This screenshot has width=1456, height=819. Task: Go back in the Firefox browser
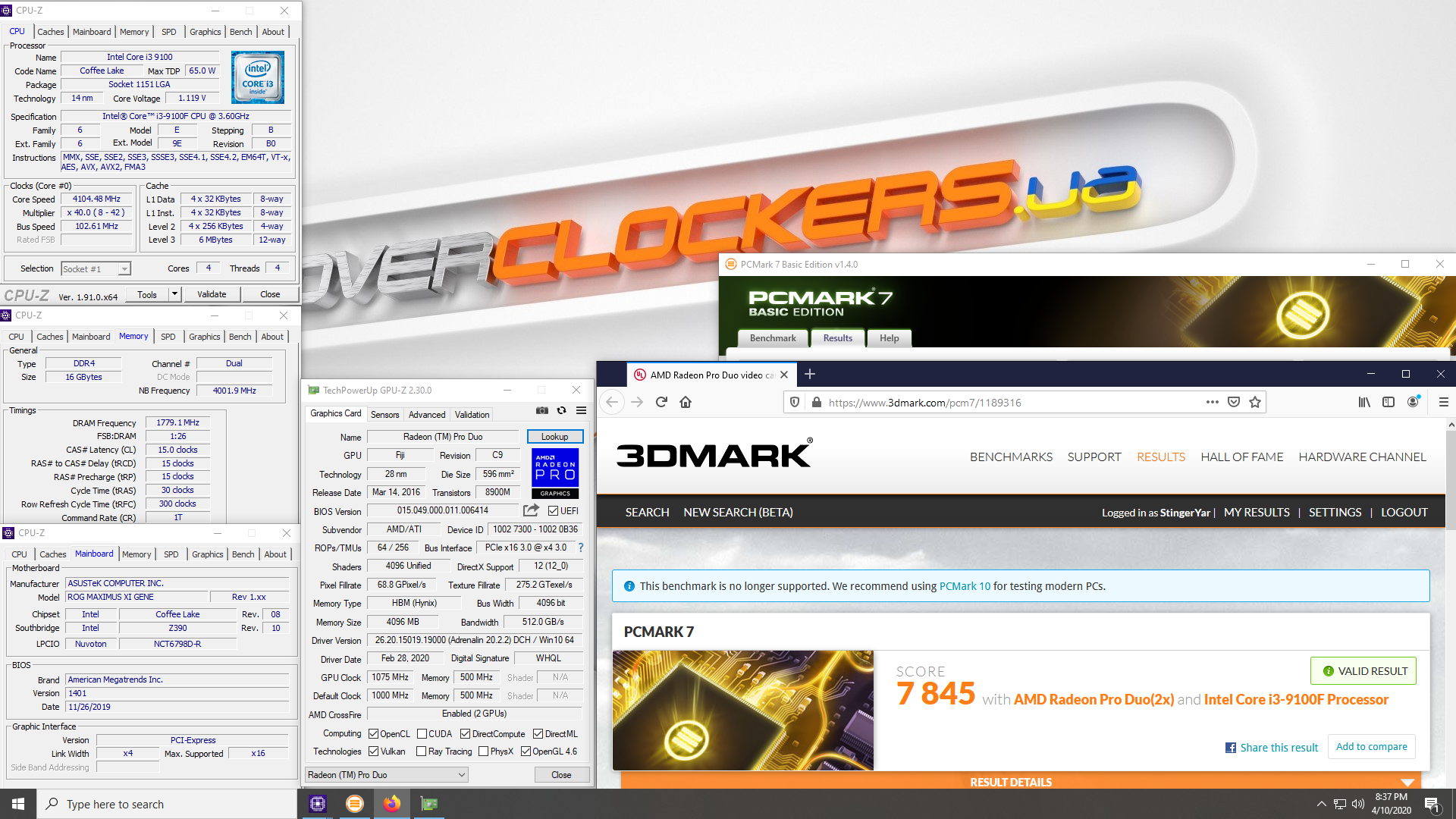613,402
